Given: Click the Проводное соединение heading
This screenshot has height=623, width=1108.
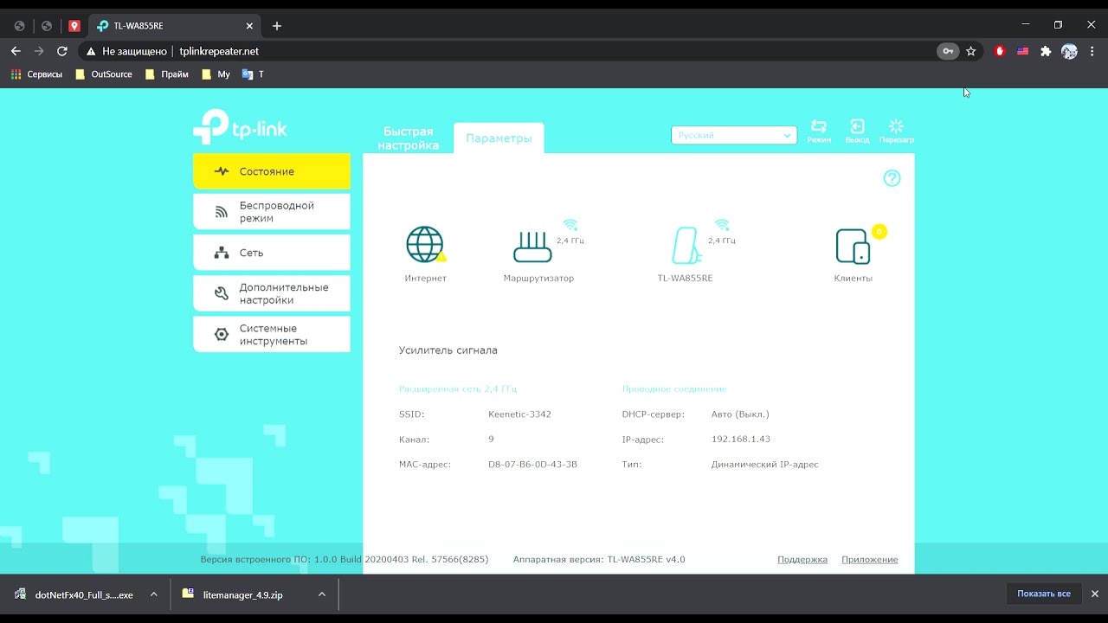Looking at the screenshot, I should point(674,389).
